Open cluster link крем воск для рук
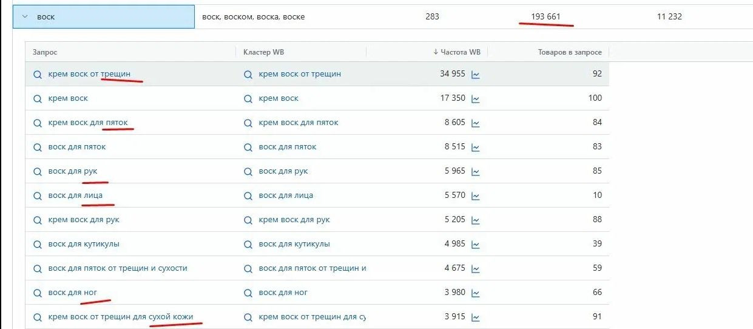753x329 pixels. coord(294,220)
